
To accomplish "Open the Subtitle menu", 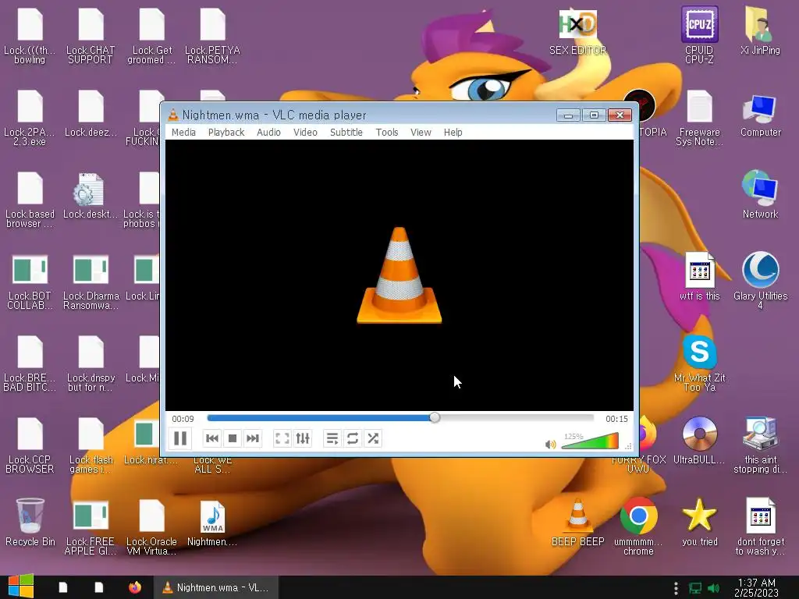I will pyautogui.click(x=346, y=132).
